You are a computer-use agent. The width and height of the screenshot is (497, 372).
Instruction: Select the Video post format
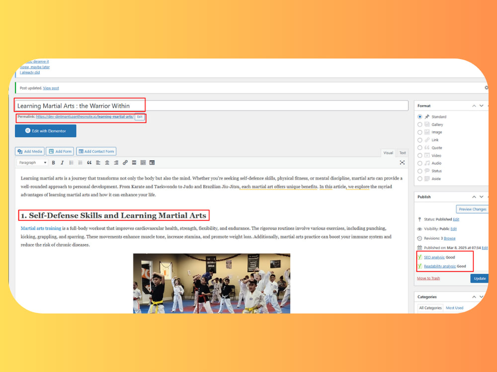pos(419,156)
